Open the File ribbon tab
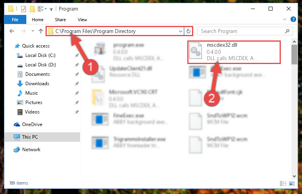 coord(15,20)
